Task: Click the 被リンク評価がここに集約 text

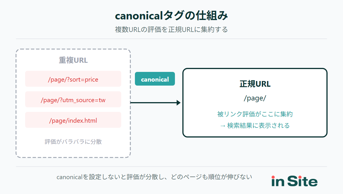Action: [x=254, y=114]
